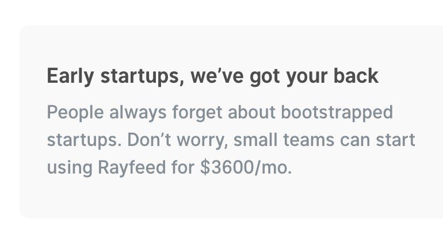This screenshot has height=246, width=443.
Task: Click the word "forget" in the description
Action: 197,113
